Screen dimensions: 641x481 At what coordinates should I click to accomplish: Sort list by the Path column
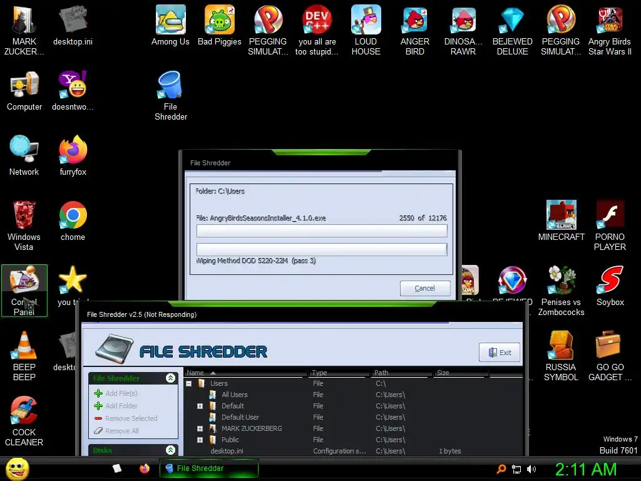pos(401,373)
